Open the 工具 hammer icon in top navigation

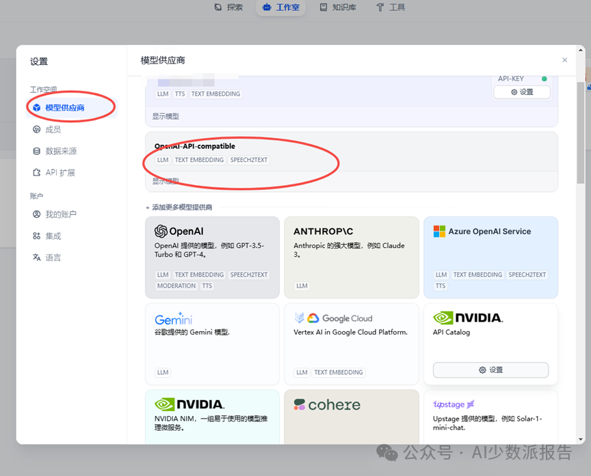coord(380,7)
